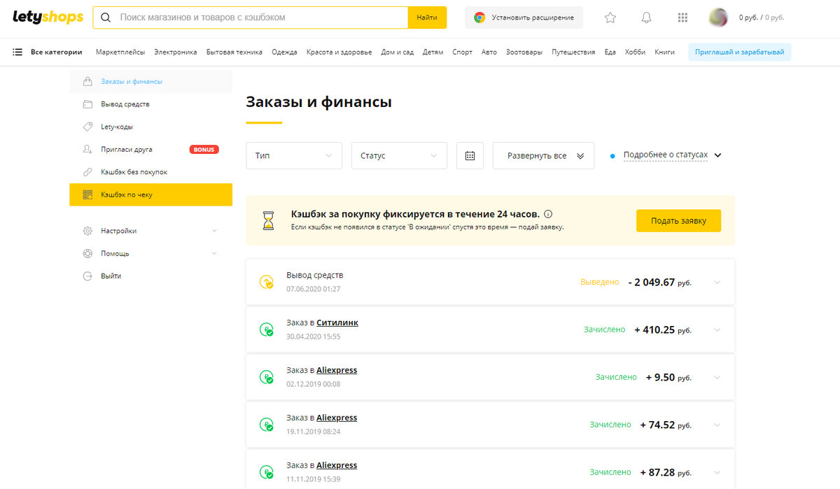Expand the +9.50 руб. order chevron
Screen dimensions: 840x489
pyautogui.click(x=717, y=378)
